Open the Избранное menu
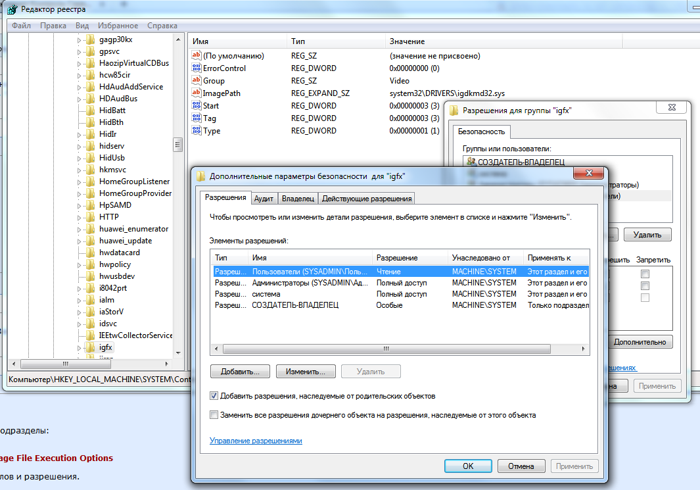 click(x=118, y=26)
